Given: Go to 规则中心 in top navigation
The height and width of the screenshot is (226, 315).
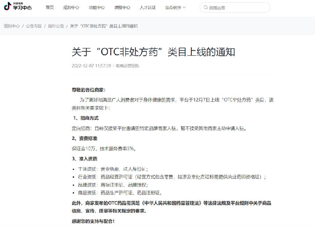Looking at the screenshot, I should coord(71,7).
